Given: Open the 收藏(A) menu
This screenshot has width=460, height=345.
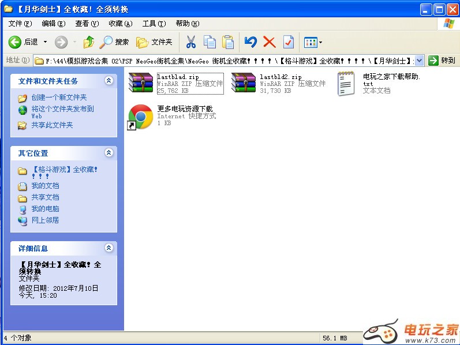Looking at the screenshot, I should 120,24.
